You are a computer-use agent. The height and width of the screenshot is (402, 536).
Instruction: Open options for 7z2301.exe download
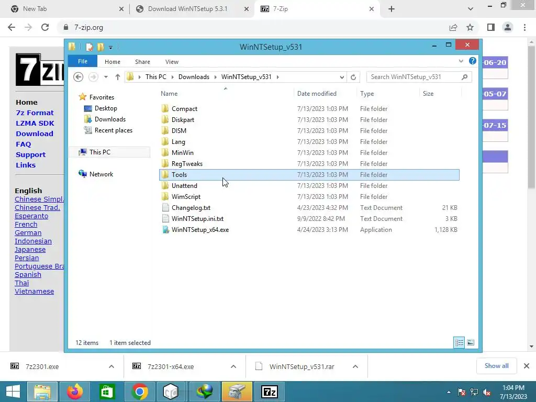pyautogui.click(x=111, y=366)
